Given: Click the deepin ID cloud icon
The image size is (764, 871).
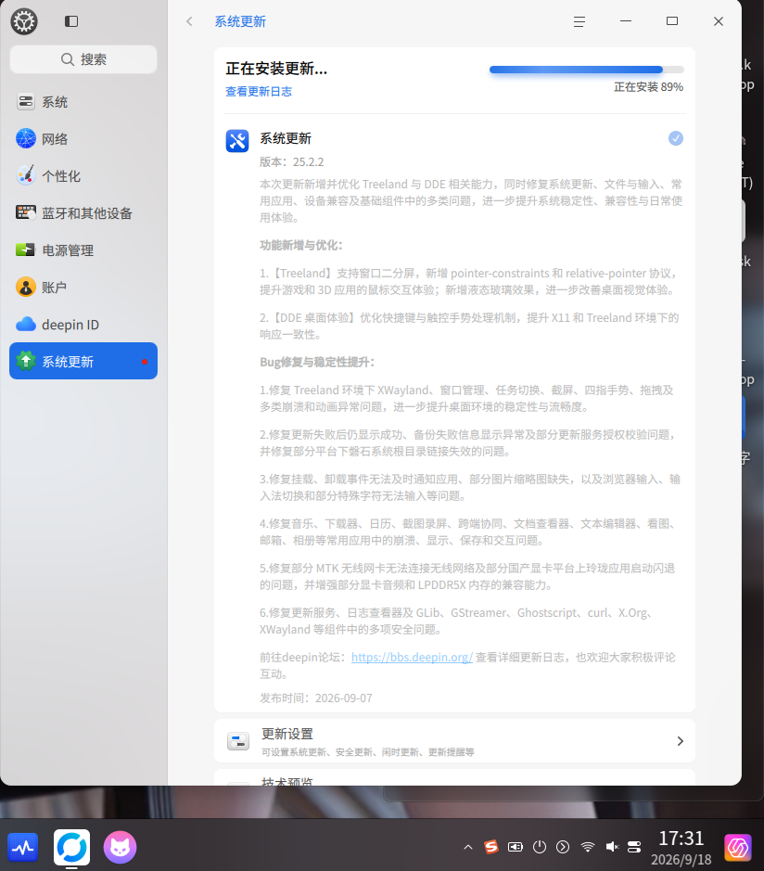Looking at the screenshot, I should point(26,325).
